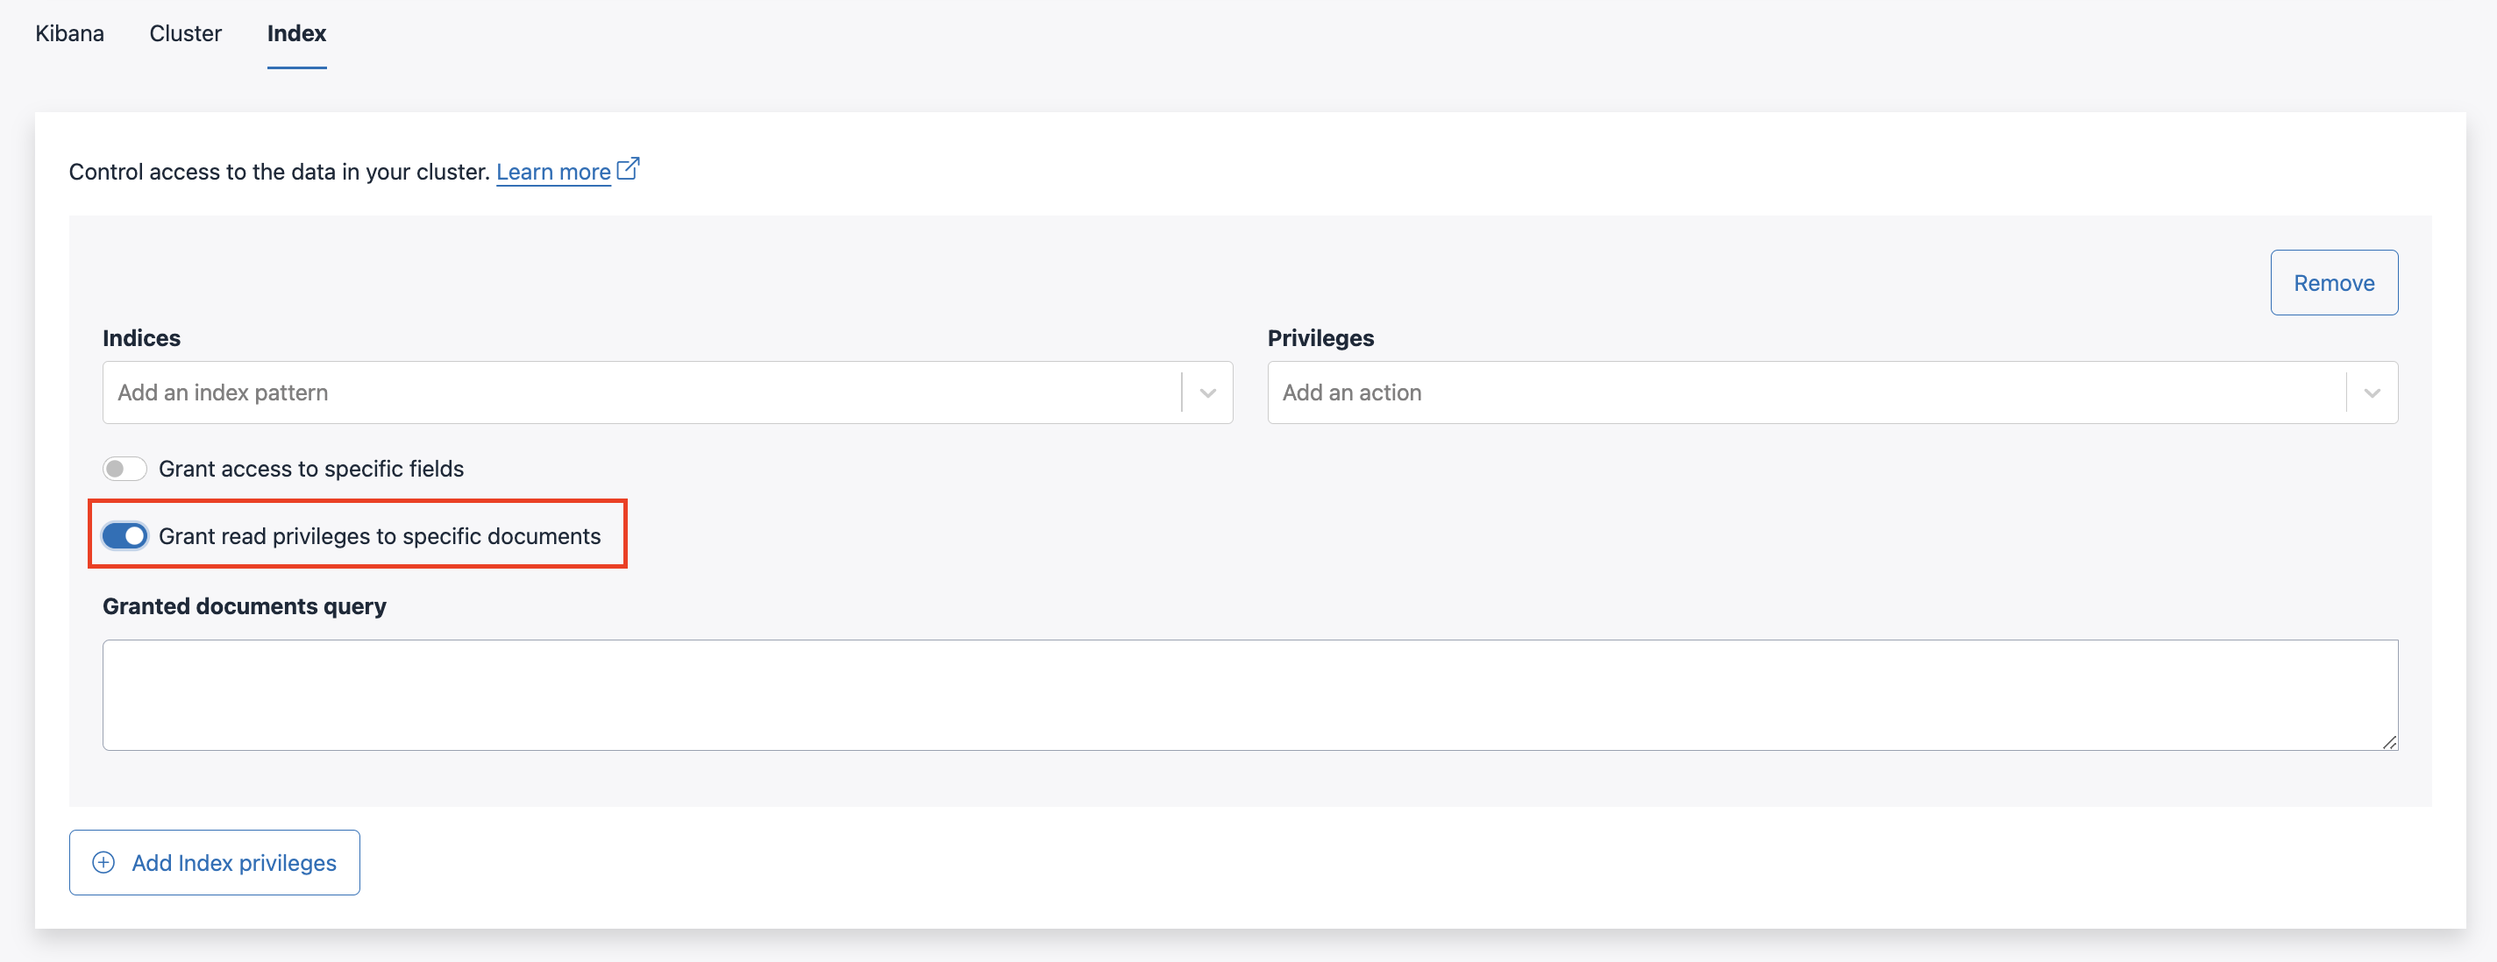Click the plus circle icon on Add Index privileges

click(103, 862)
